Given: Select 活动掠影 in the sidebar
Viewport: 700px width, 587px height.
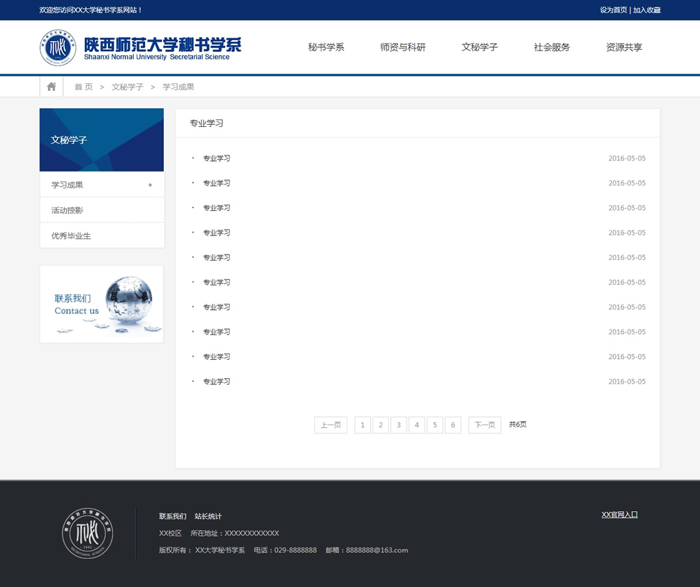Looking at the screenshot, I should 67,210.
